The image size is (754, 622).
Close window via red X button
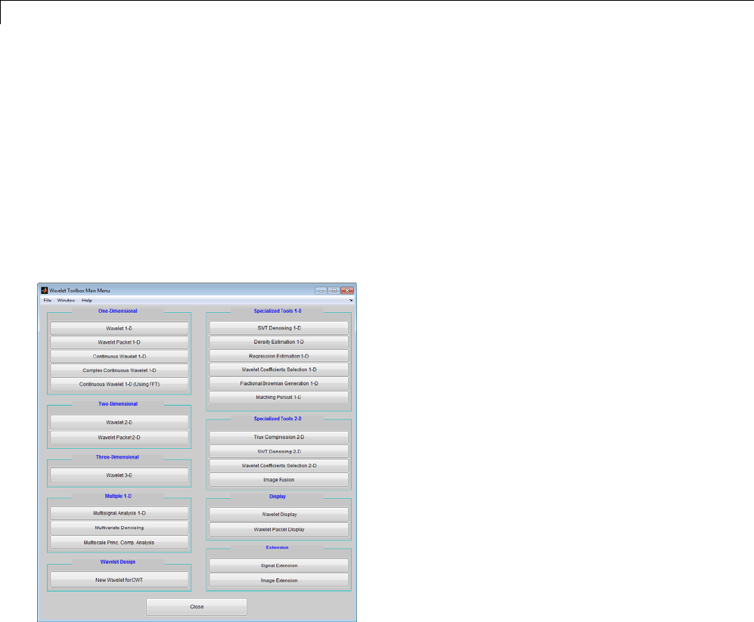coord(347,290)
